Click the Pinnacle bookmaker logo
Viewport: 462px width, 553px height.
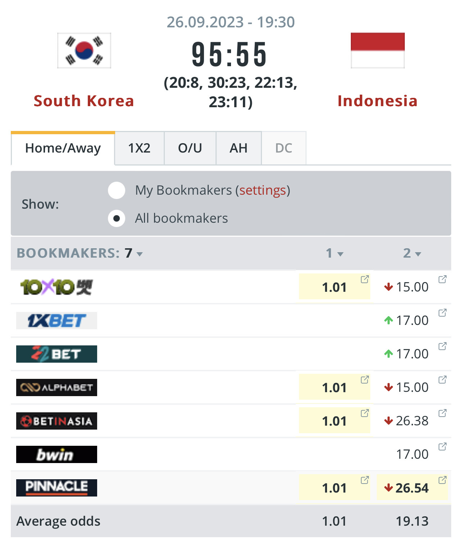pos(56,488)
